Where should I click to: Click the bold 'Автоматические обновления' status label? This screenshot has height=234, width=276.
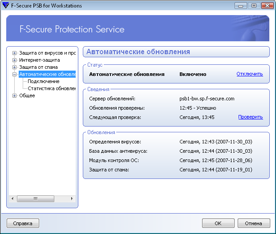pyautogui.click(x=127, y=74)
